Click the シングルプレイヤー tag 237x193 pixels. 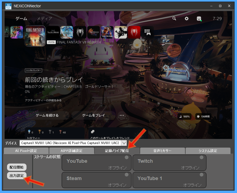(x=33, y=70)
